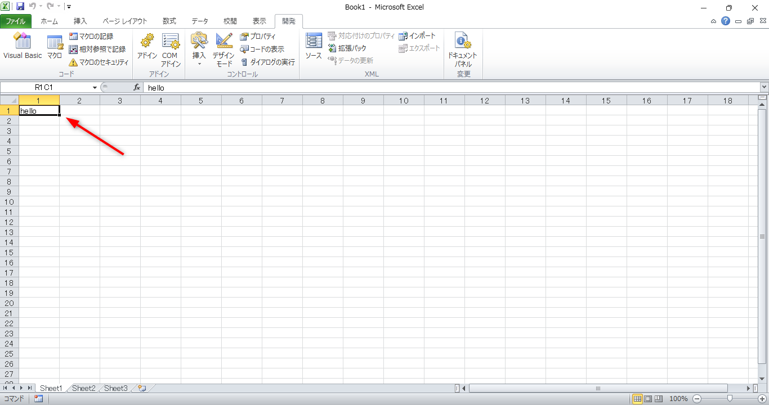Open the Visual Basic editor
The width and height of the screenshot is (769, 405).
click(x=23, y=46)
